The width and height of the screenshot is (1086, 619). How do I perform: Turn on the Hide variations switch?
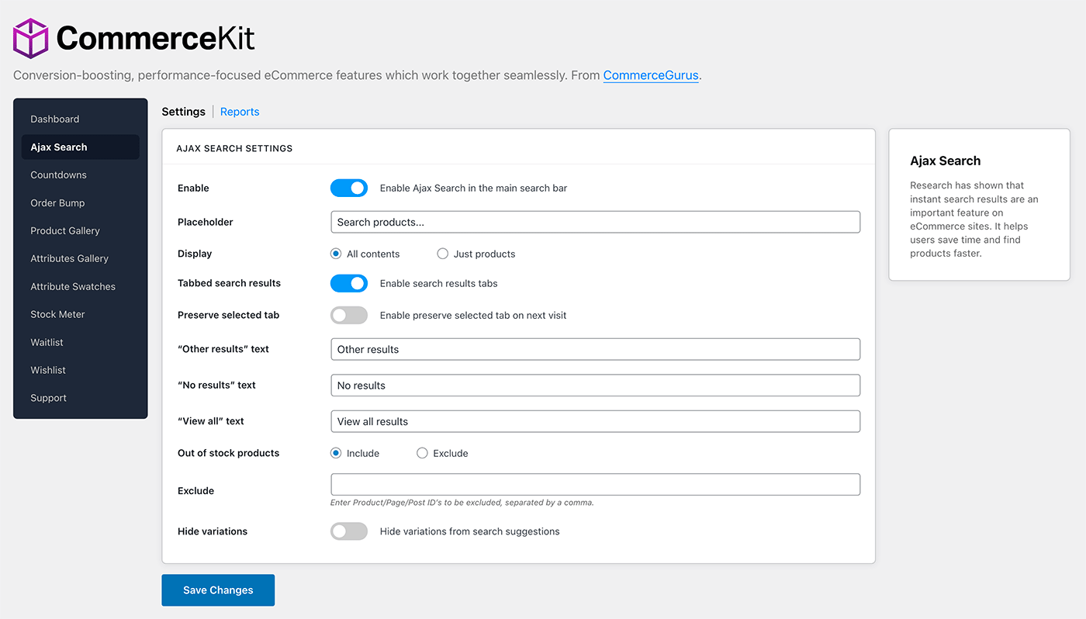click(x=349, y=531)
